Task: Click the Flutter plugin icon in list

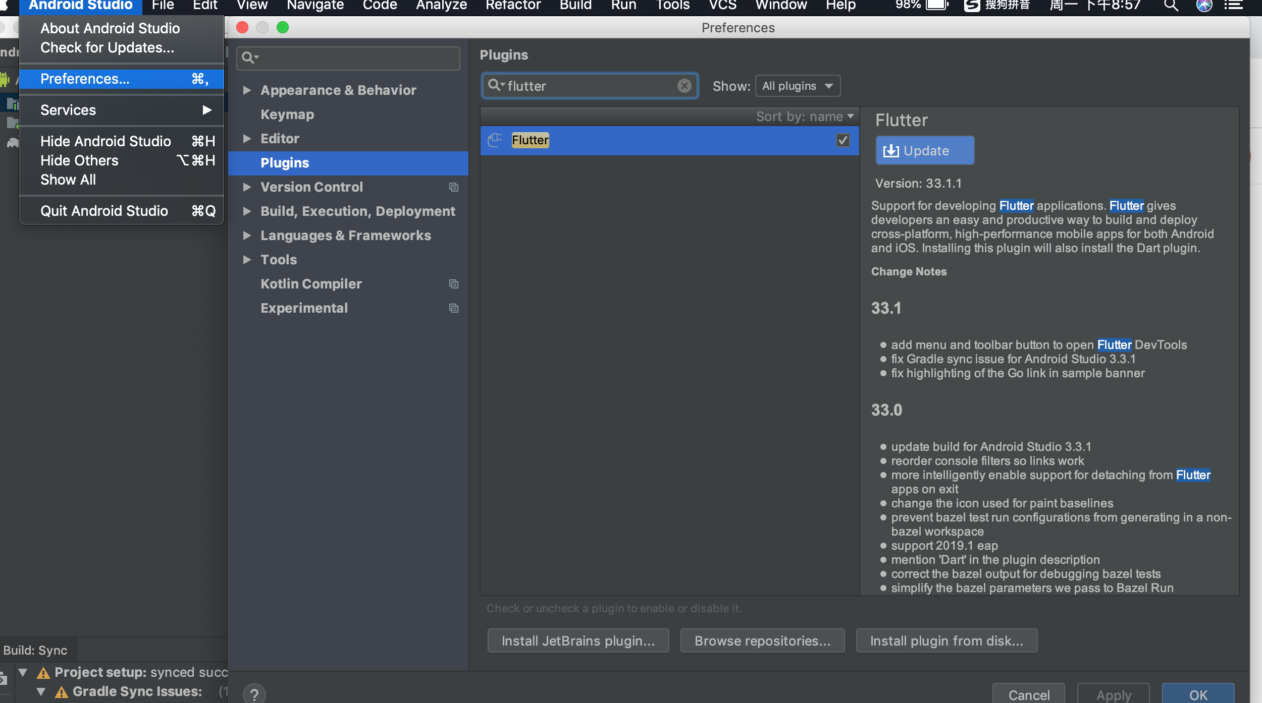Action: [x=495, y=140]
